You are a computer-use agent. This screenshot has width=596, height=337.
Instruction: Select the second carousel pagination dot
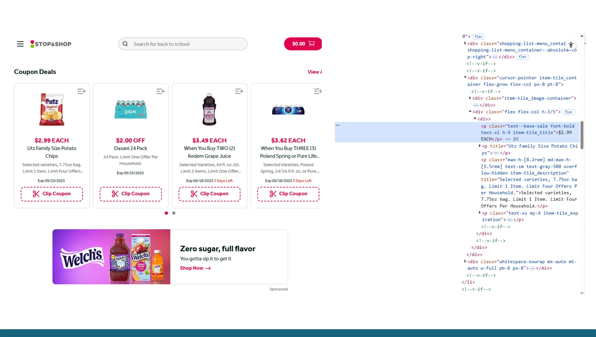click(x=174, y=213)
